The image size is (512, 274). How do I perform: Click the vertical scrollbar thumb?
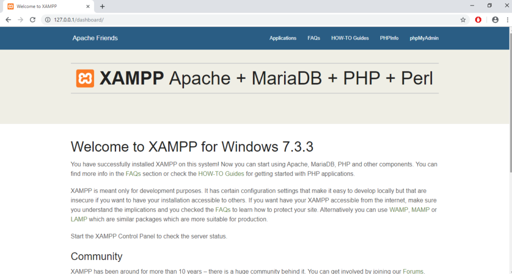click(x=510, y=103)
